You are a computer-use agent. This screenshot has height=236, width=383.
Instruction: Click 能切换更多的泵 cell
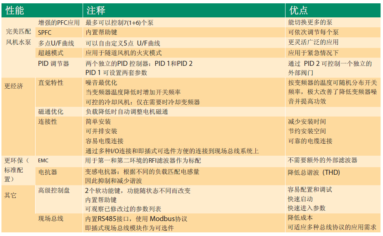click(310, 22)
